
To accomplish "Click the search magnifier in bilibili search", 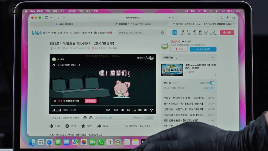I will (162, 33).
